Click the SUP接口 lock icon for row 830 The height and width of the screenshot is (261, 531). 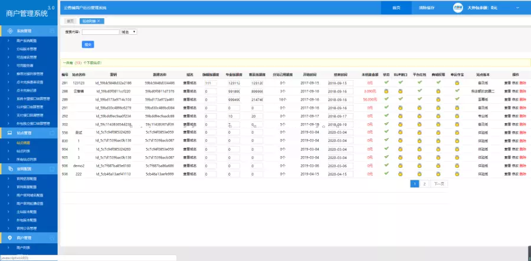click(x=400, y=141)
